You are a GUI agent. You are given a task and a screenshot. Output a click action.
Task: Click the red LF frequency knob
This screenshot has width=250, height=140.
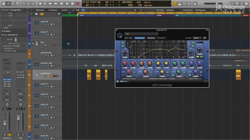pos(125,63)
